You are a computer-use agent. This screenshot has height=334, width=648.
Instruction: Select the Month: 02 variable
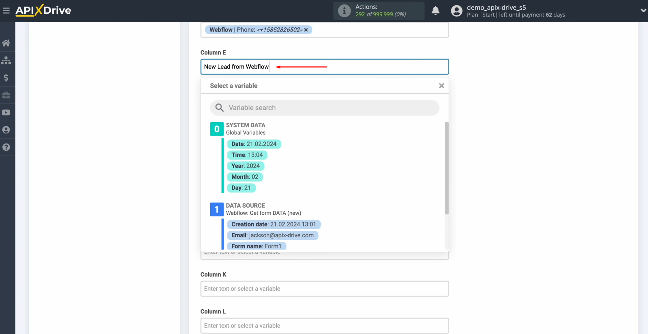tap(245, 177)
